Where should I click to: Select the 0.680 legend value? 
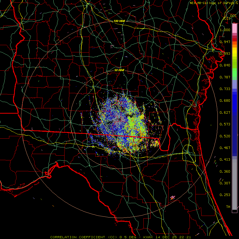225,101
